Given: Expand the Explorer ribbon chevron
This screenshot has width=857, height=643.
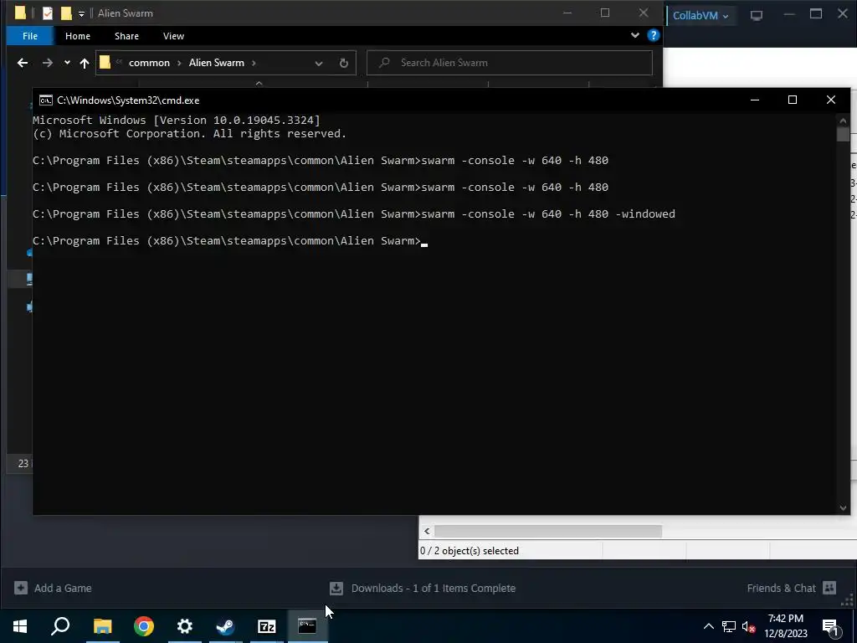Looking at the screenshot, I should click(x=634, y=35).
